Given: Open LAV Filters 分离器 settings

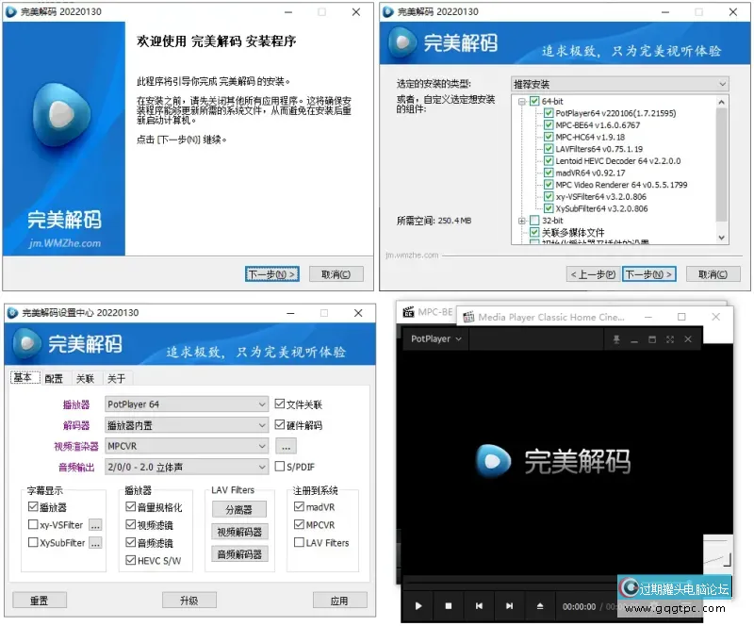Looking at the screenshot, I should tap(239, 509).
